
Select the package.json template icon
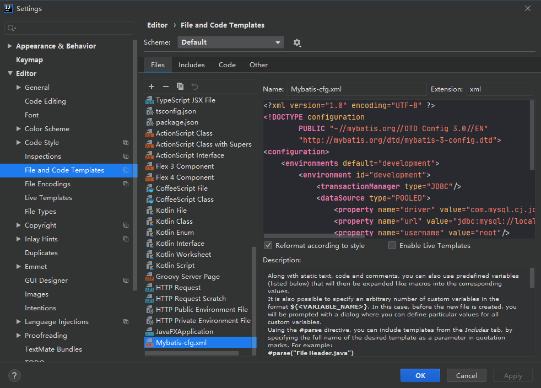click(x=149, y=122)
